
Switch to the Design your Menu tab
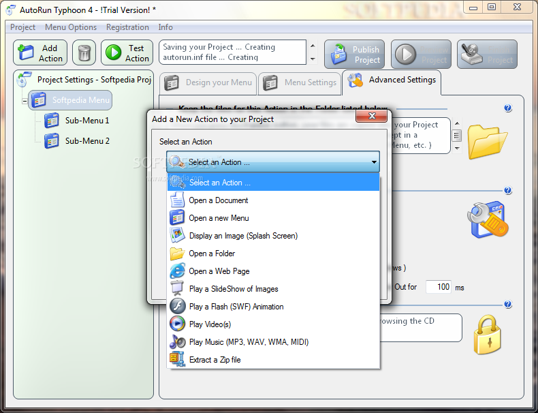coord(208,82)
